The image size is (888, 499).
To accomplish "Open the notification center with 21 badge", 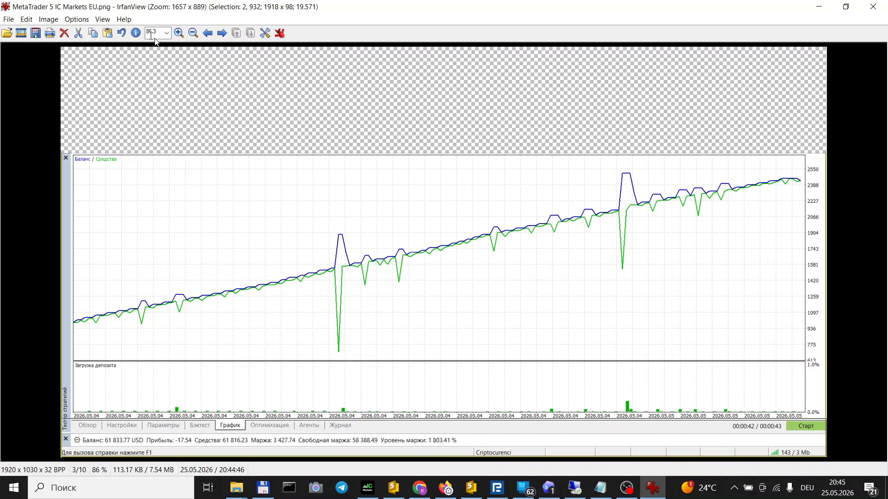I will 871,488.
